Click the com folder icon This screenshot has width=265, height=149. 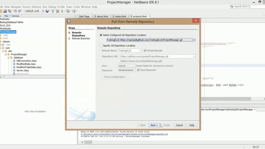[x=3, y=48]
